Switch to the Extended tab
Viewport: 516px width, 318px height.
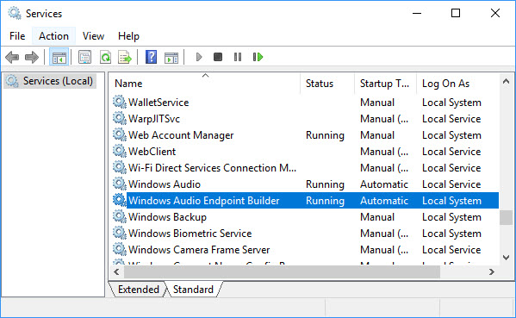[138, 290]
